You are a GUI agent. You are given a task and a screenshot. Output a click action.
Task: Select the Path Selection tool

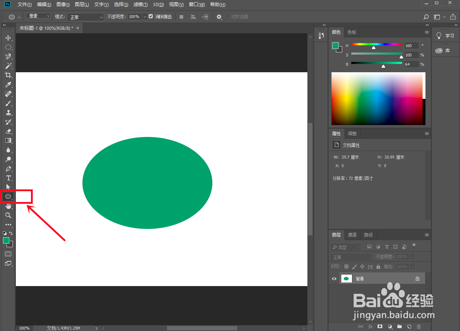[x=8, y=187]
